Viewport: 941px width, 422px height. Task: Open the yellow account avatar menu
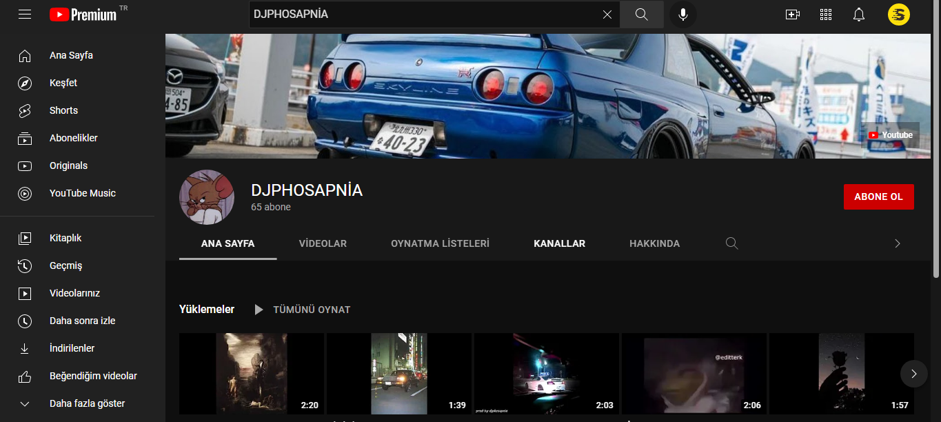899,14
